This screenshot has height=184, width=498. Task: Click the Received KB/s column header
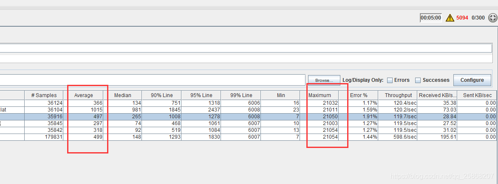[437, 95]
